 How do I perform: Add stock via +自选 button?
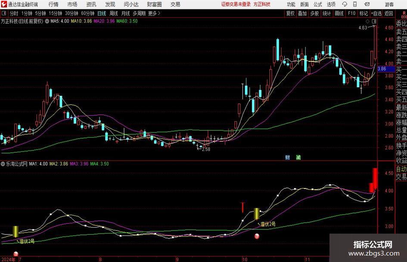tap(376, 13)
